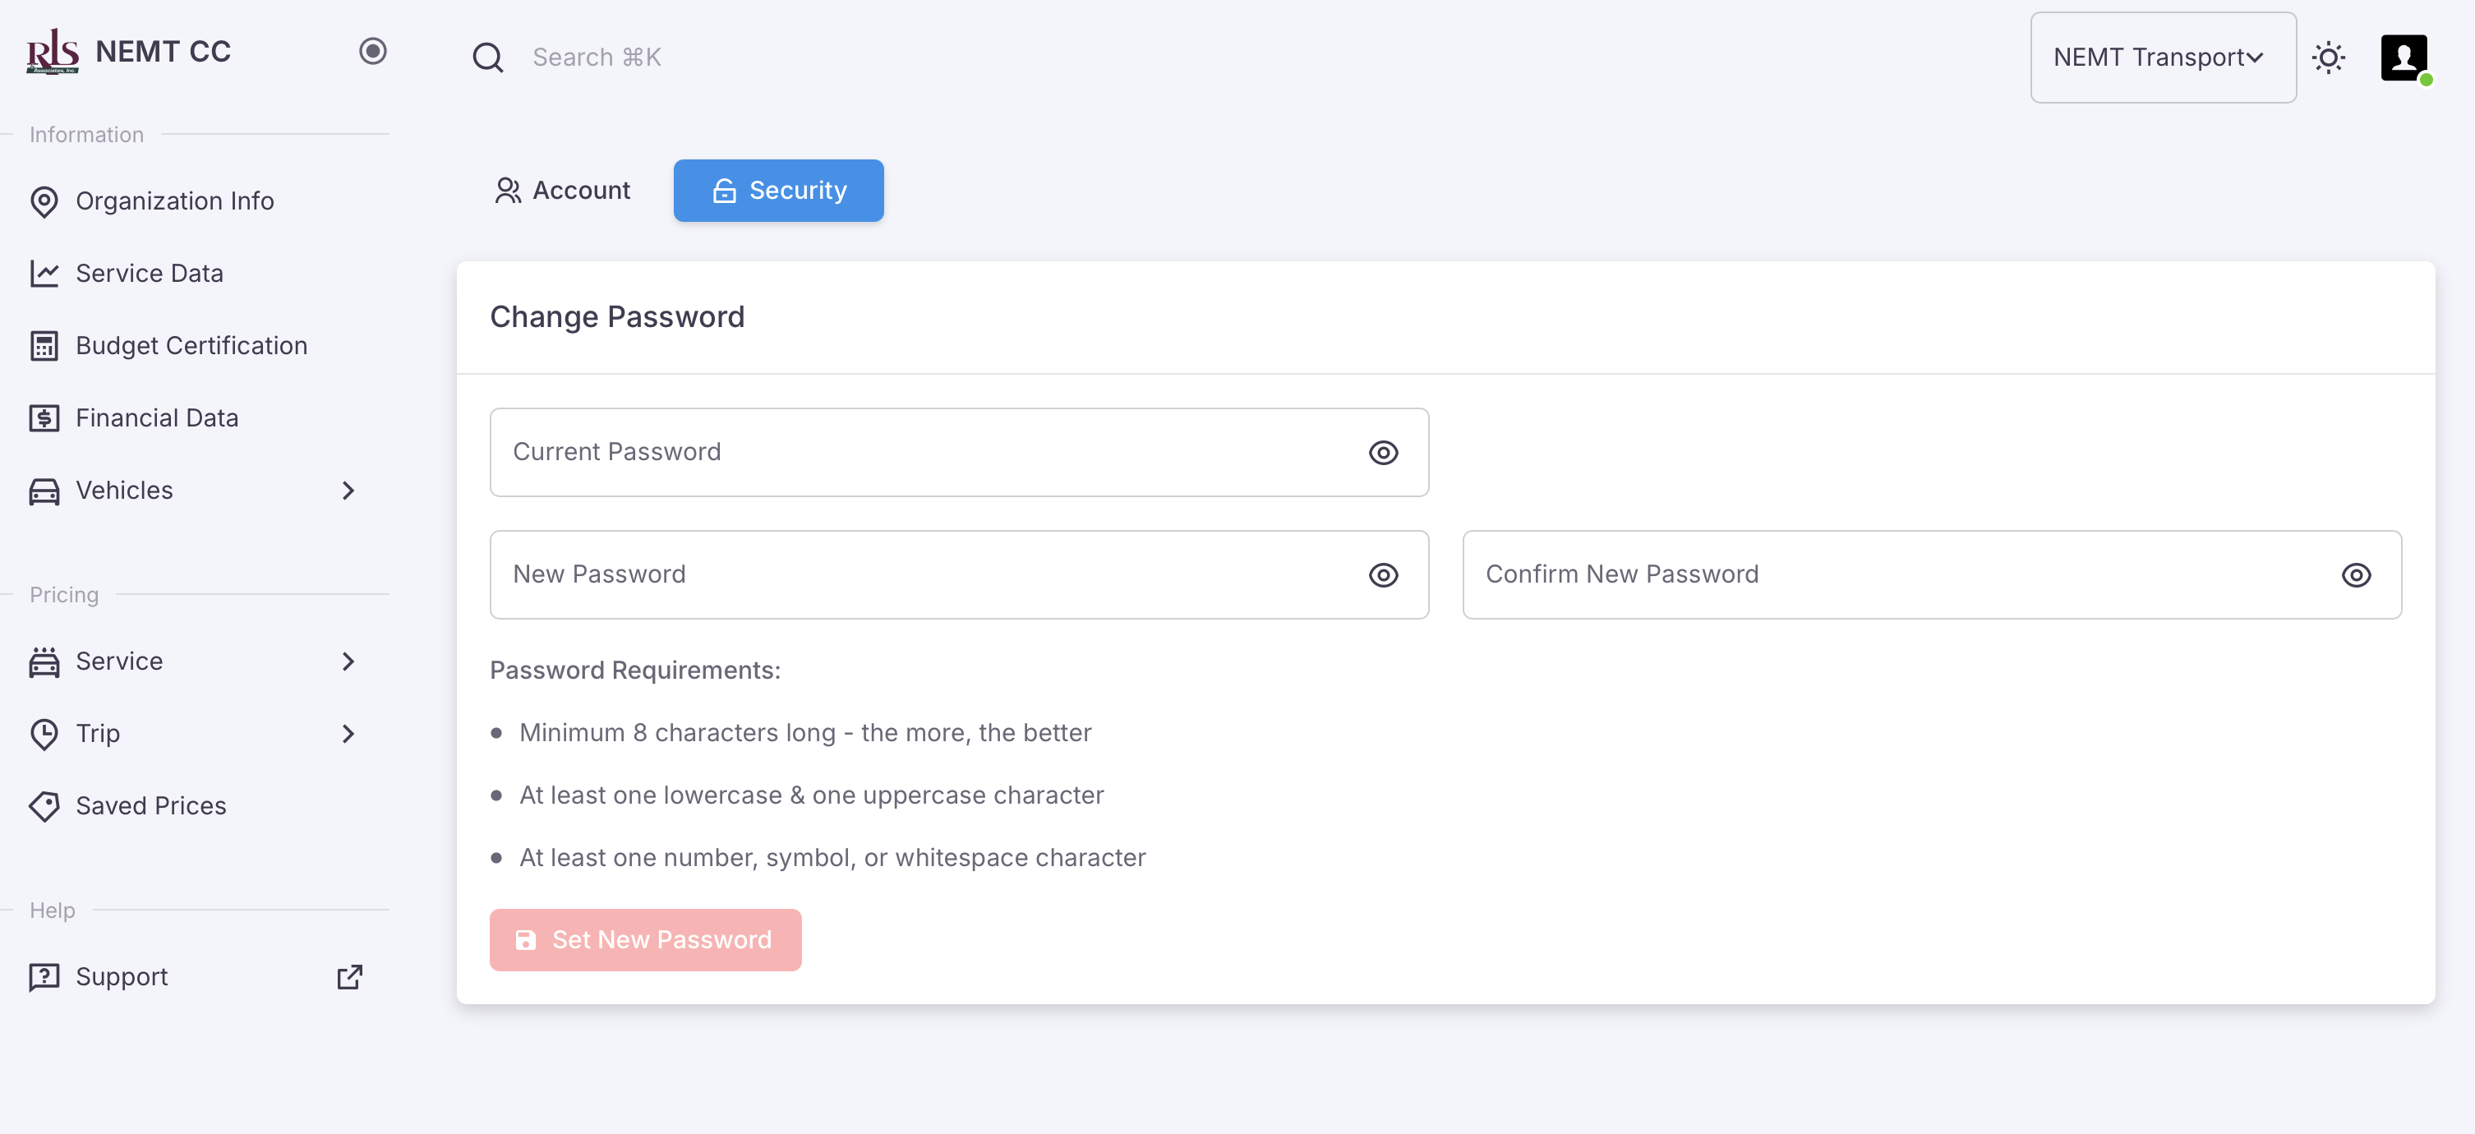Open Organization Info from sidebar

pyautogui.click(x=174, y=201)
